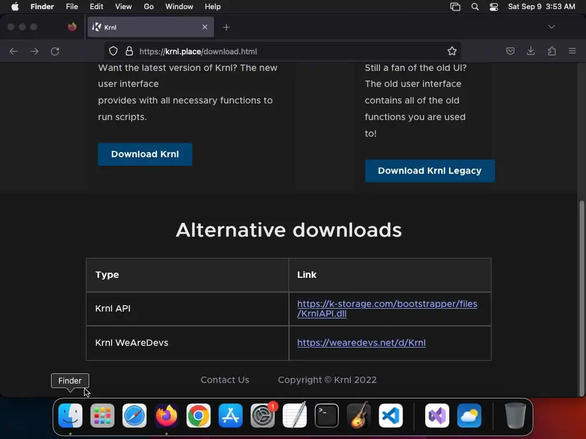This screenshot has width=586, height=439.
Task: Open the wearedevs.net Krnl link
Action: tap(362, 343)
